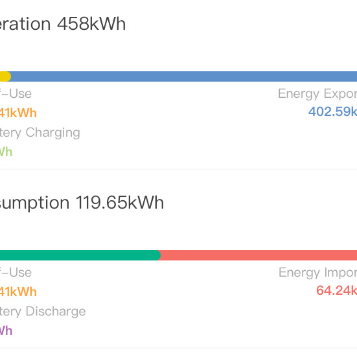This screenshot has width=357, height=357.
Task: Click the Generation 458kWh heading
Action: (x=63, y=24)
